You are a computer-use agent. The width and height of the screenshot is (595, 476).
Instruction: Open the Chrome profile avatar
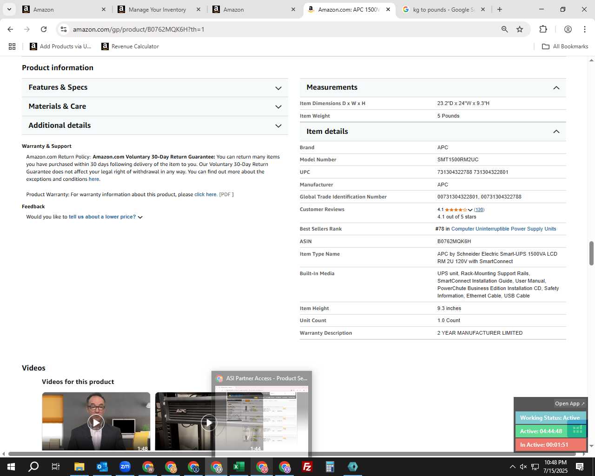pos(568,29)
